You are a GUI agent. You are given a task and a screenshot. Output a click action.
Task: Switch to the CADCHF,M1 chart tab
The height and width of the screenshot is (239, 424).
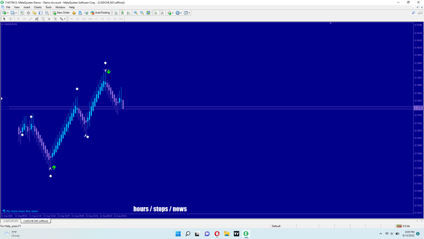tap(11, 221)
